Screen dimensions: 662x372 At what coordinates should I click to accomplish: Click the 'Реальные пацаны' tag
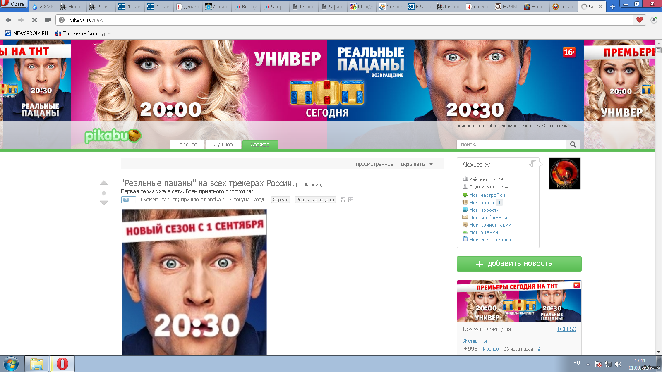(315, 200)
